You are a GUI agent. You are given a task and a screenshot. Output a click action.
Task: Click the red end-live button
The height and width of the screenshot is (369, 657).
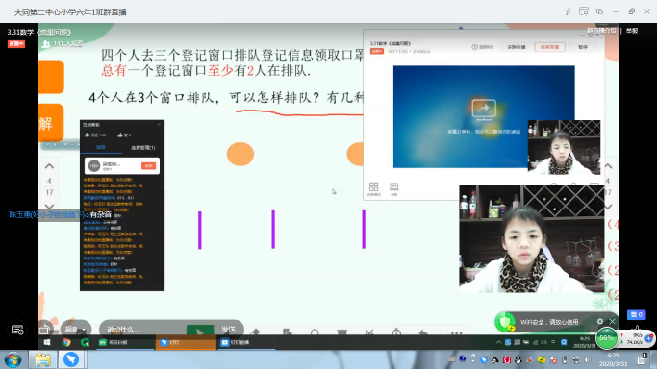pyautogui.click(x=549, y=47)
